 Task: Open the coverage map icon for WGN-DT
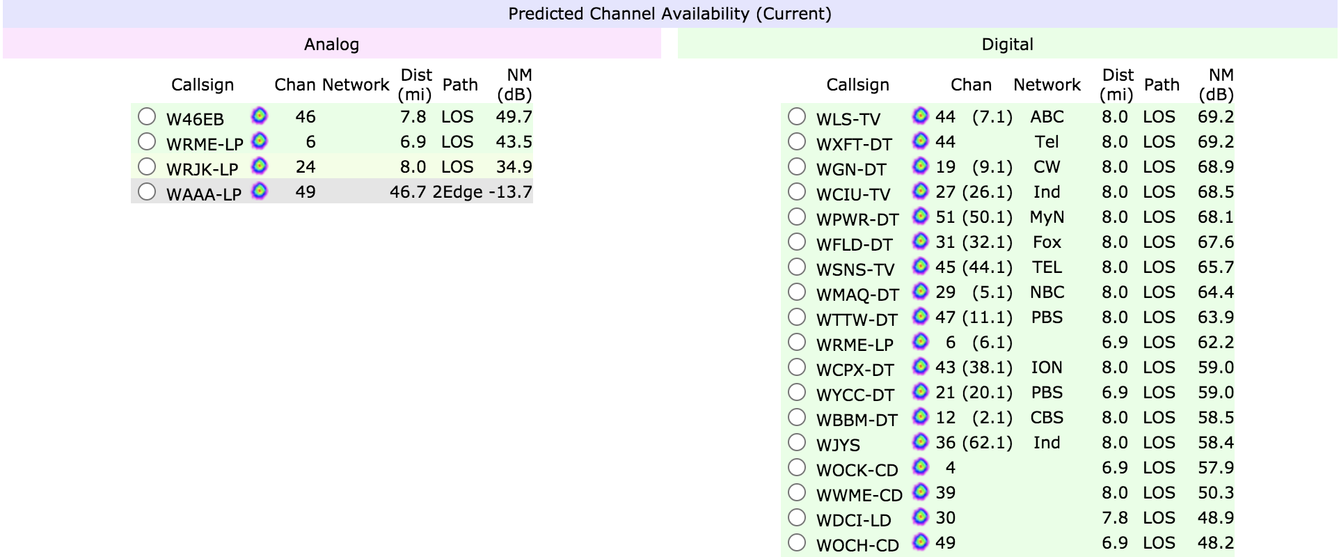pyautogui.click(x=921, y=165)
